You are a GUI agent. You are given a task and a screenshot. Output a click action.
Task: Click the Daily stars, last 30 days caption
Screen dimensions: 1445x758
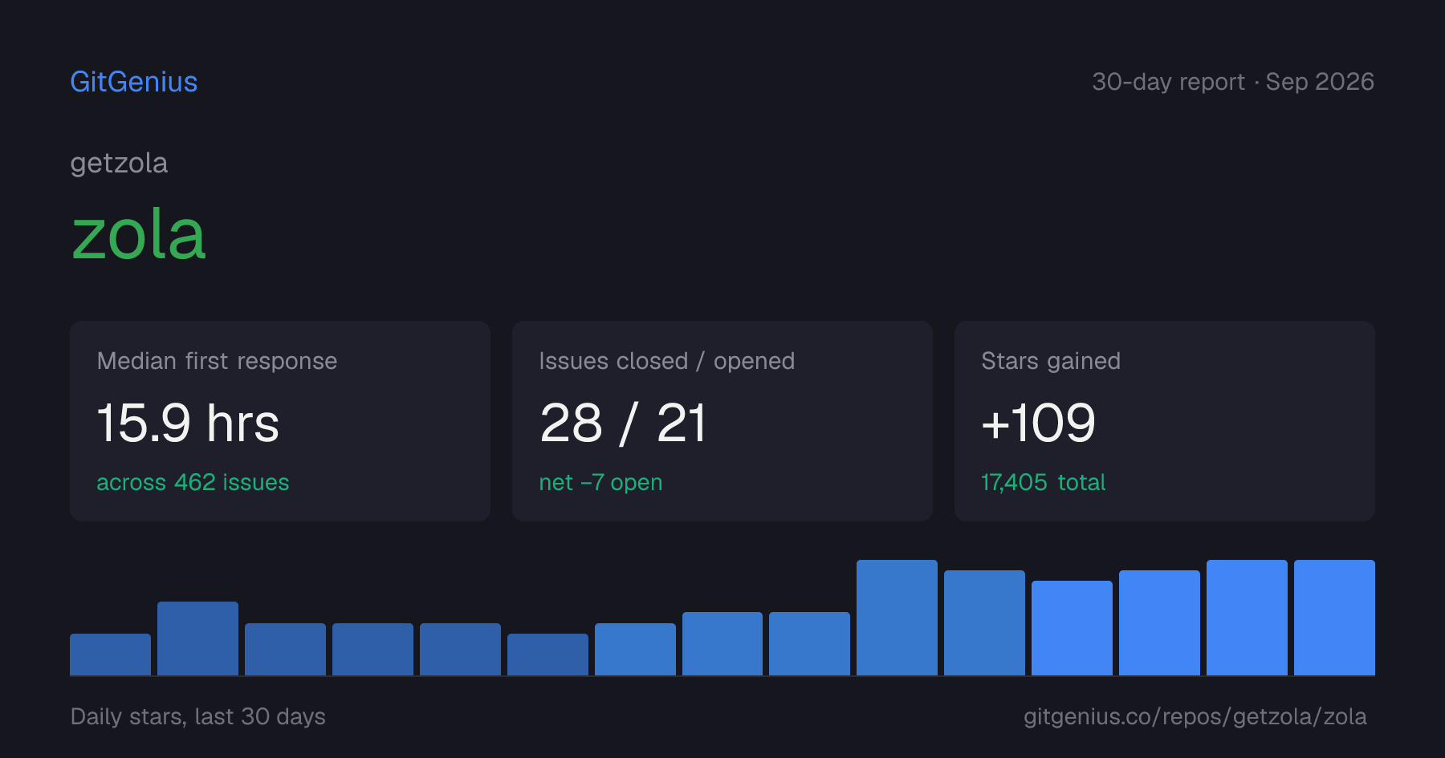click(x=197, y=716)
